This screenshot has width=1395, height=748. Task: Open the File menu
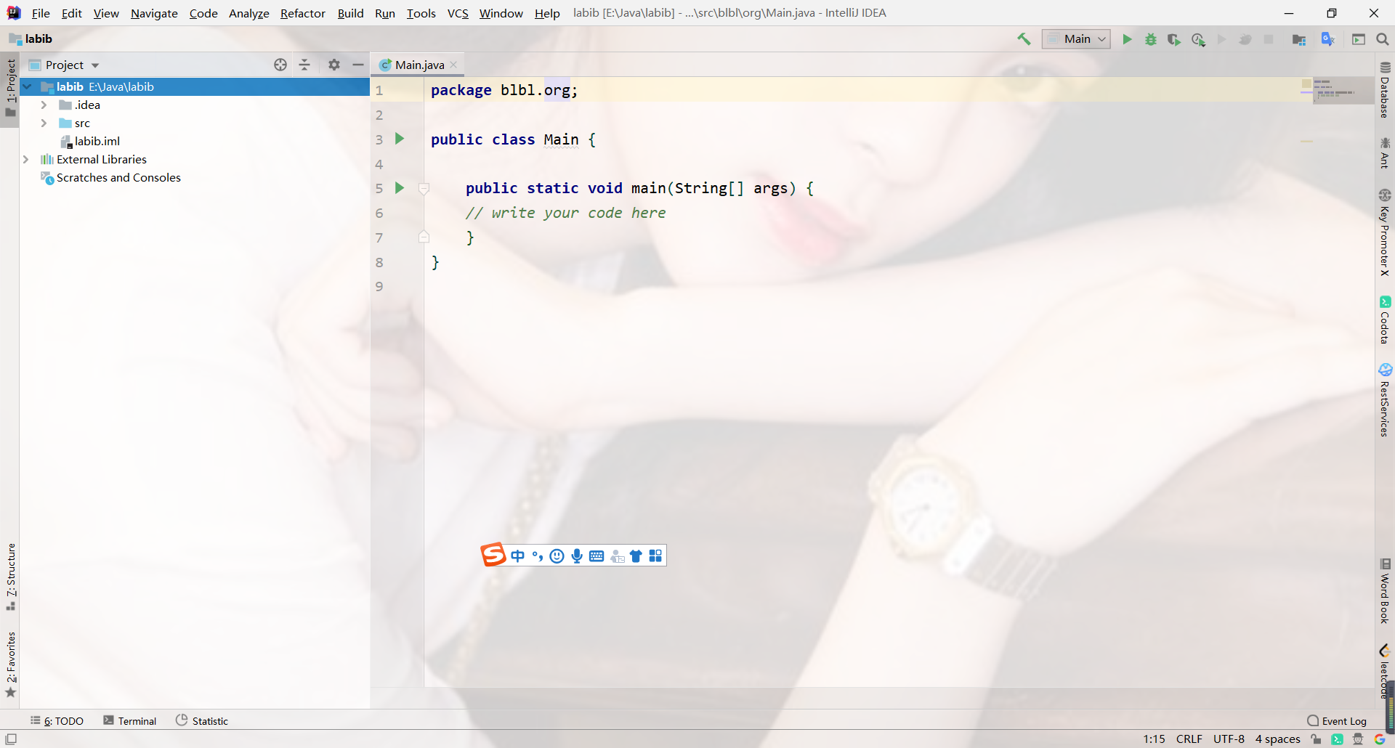(41, 13)
